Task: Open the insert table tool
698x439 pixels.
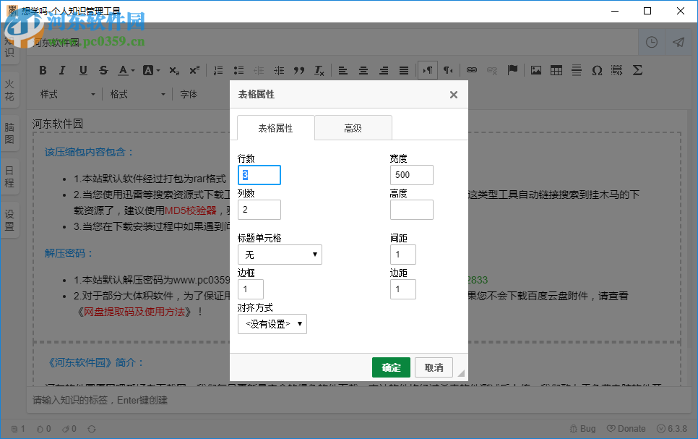Action: [556, 70]
